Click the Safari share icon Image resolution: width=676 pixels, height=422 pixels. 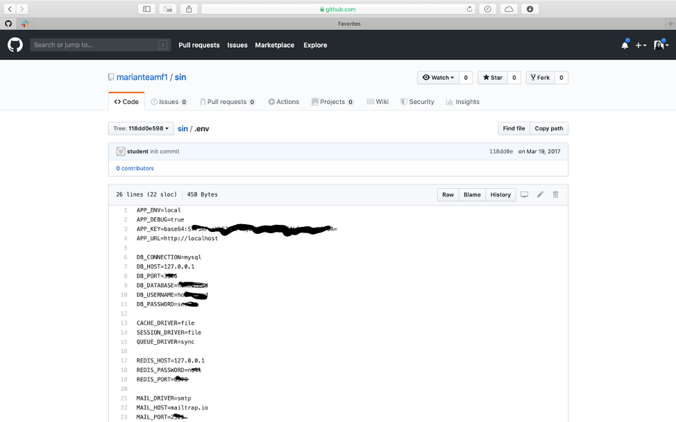pyautogui.click(x=189, y=9)
